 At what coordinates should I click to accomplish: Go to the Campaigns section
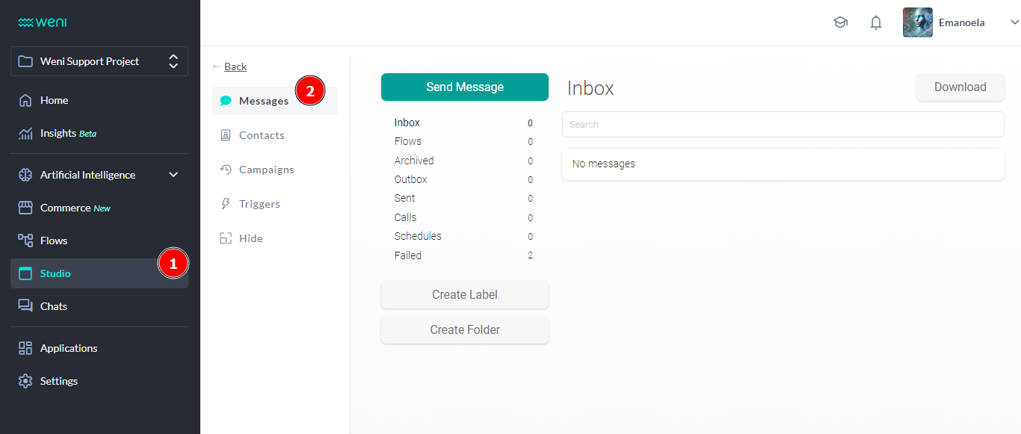(x=266, y=170)
